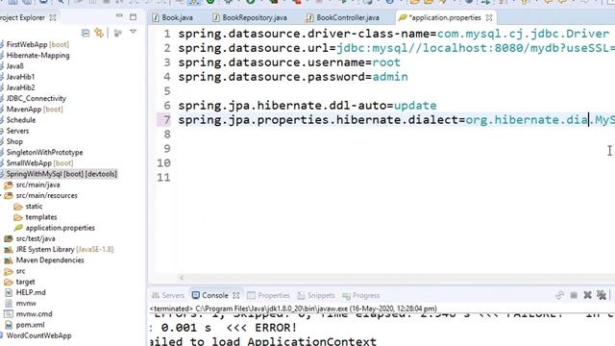
Task: Open the templates folder
Action: coord(41,217)
